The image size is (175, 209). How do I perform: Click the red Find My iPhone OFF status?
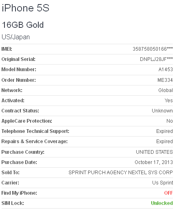(168, 193)
